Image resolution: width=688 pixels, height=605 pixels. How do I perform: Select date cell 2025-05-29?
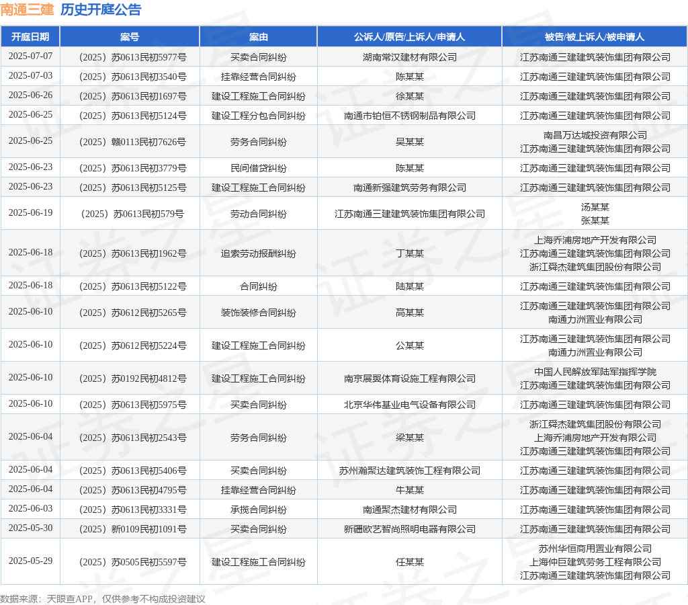pyautogui.click(x=30, y=561)
